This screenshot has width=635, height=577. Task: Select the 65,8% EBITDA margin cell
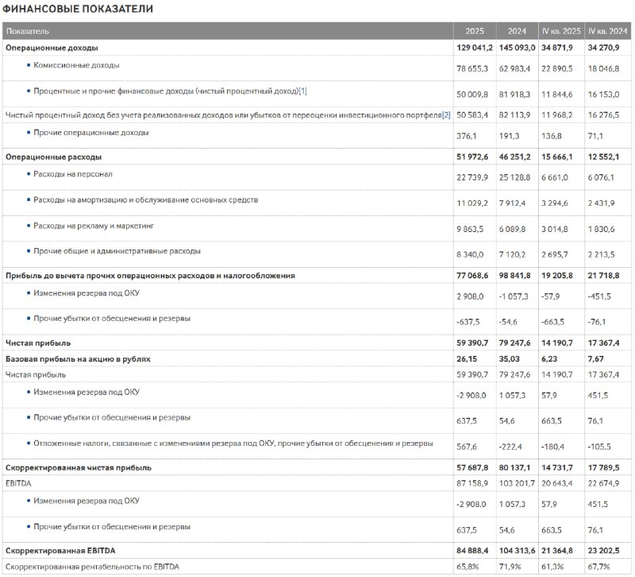[466, 567]
